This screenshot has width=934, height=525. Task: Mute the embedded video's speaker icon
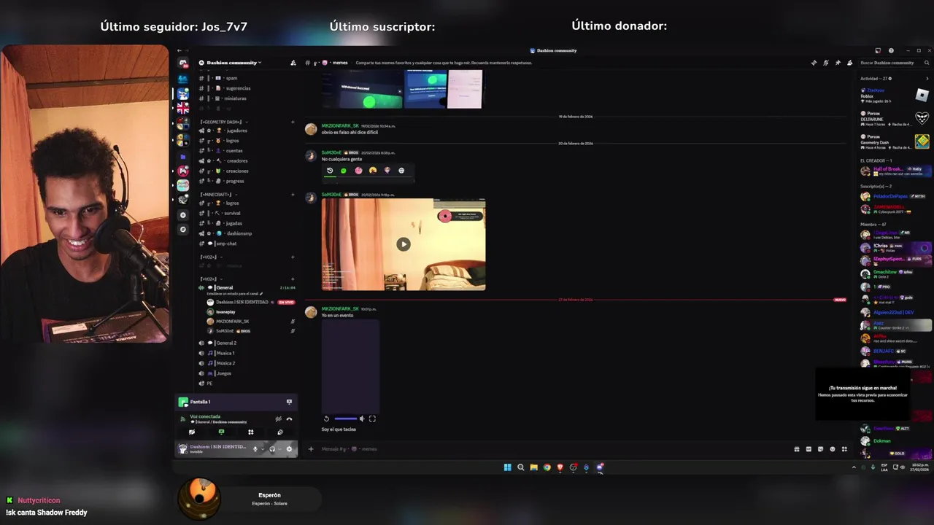[362, 419]
